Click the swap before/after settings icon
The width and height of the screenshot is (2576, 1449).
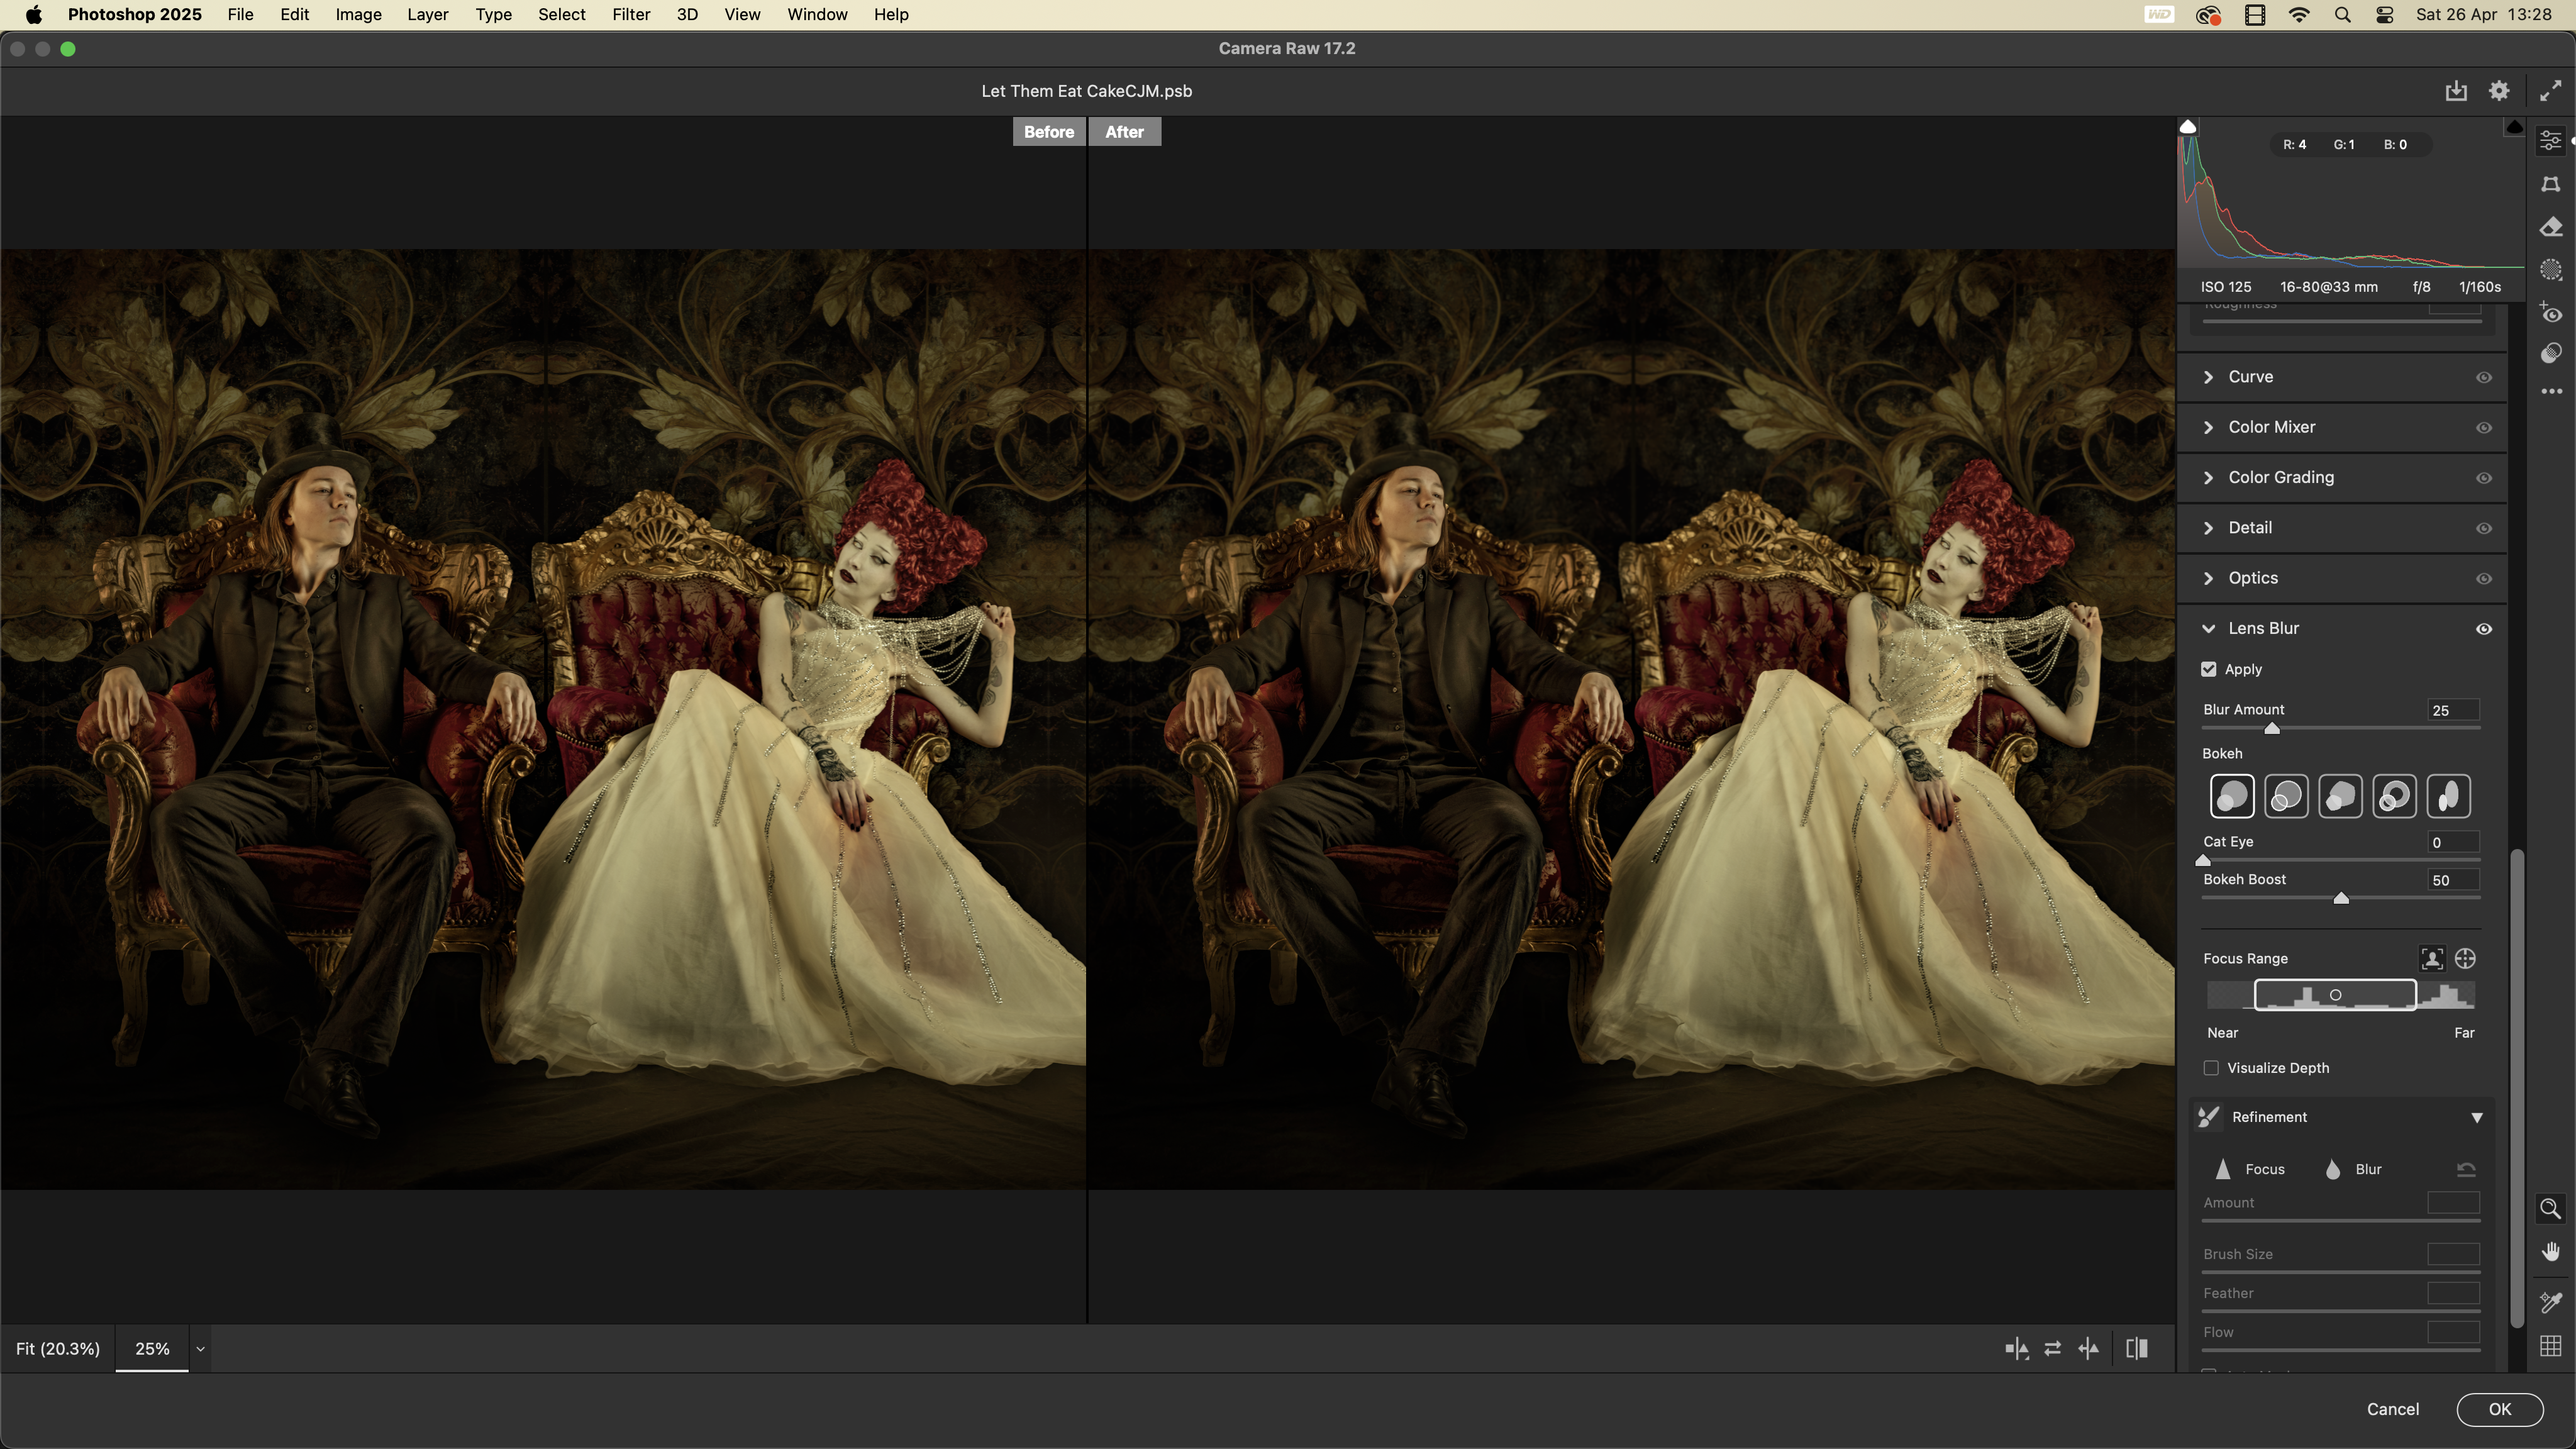[2053, 1349]
